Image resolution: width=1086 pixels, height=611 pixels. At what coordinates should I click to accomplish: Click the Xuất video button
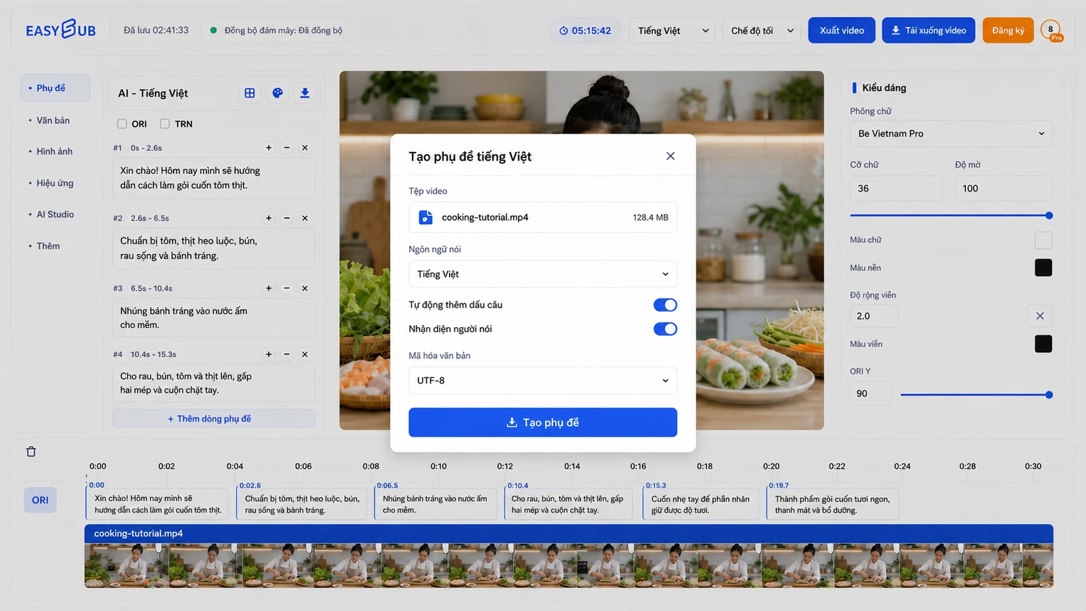coord(842,31)
